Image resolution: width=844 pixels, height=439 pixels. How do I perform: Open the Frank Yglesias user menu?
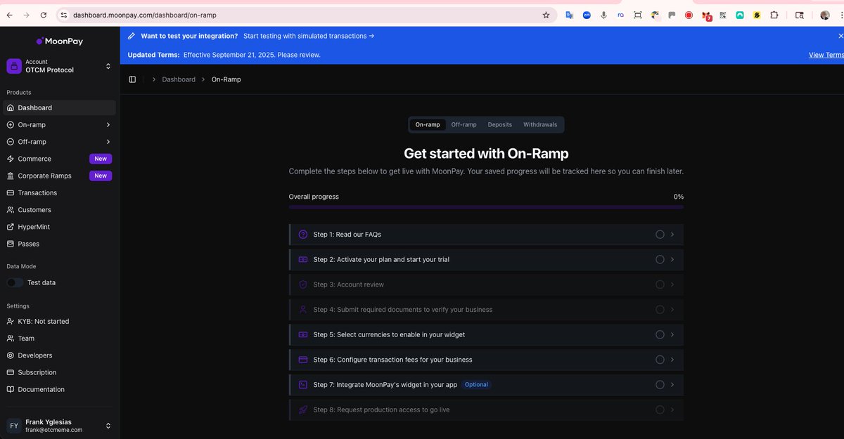click(60, 426)
